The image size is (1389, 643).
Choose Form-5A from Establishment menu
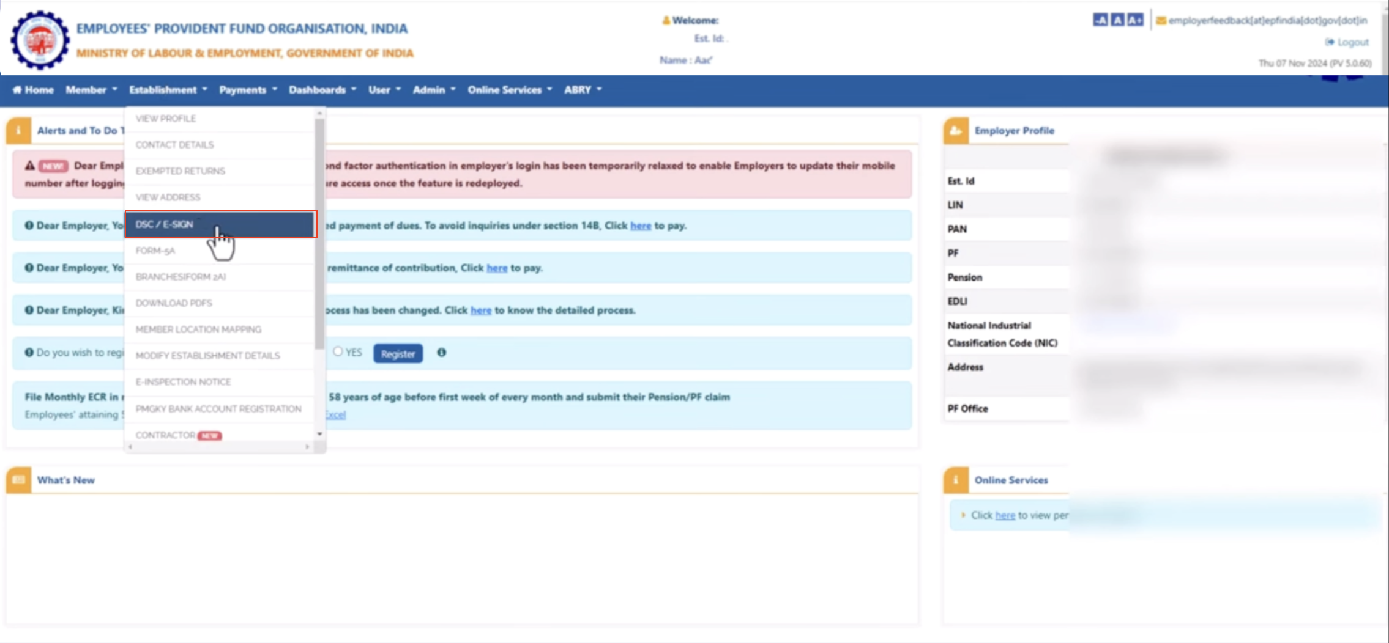pos(155,251)
